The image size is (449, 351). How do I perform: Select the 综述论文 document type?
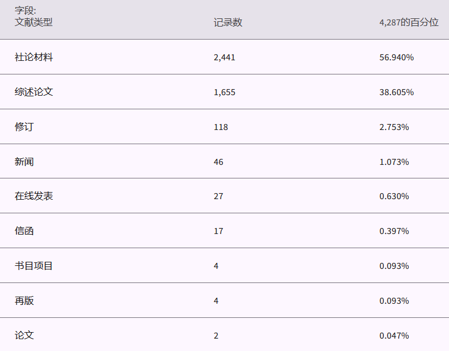click(34, 92)
